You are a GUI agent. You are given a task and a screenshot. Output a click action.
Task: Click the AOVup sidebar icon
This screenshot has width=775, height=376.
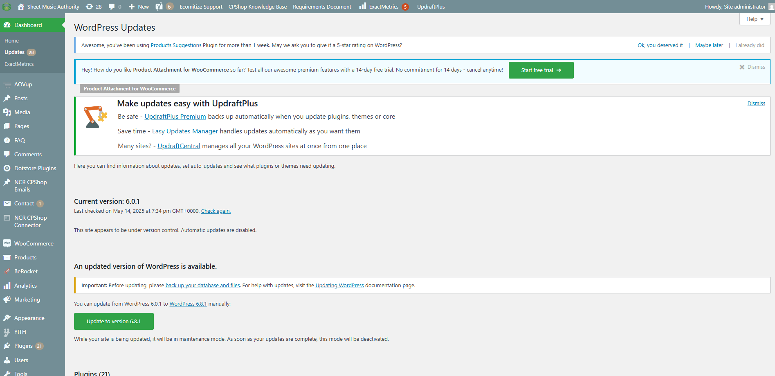click(x=7, y=85)
